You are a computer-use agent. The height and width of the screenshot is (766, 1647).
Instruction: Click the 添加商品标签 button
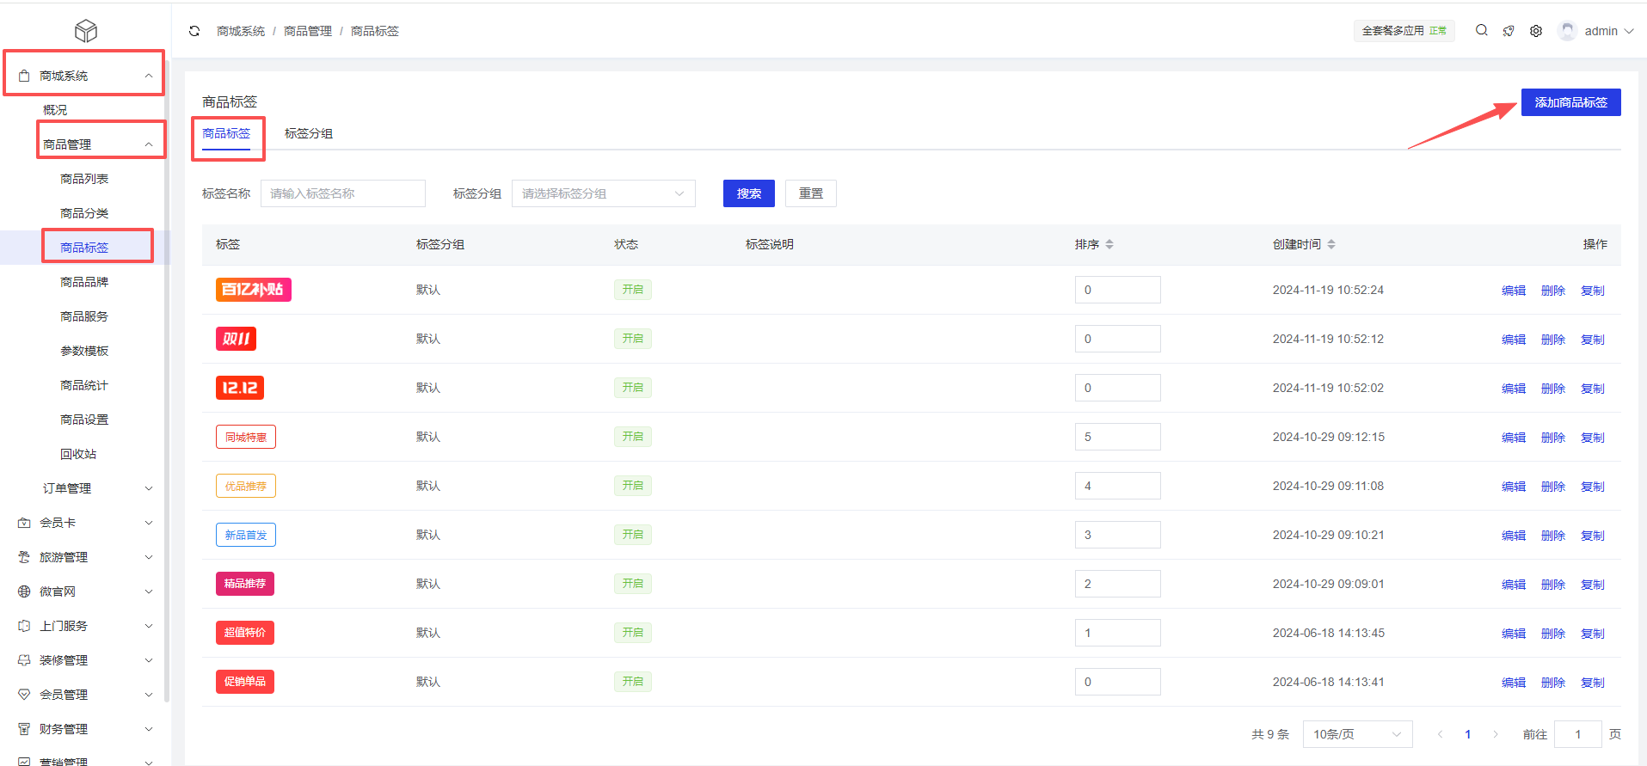tap(1570, 102)
